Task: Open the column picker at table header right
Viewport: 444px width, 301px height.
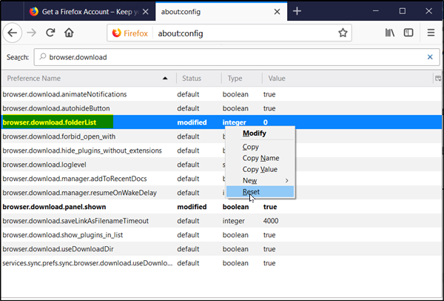Action: pyautogui.click(x=438, y=78)
